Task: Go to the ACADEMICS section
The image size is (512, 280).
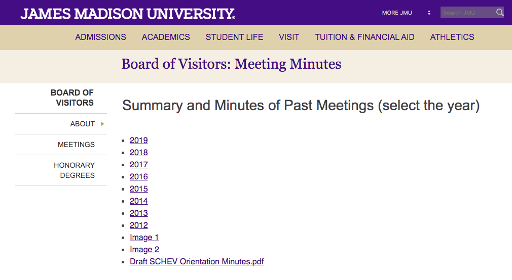Action: 166,37
